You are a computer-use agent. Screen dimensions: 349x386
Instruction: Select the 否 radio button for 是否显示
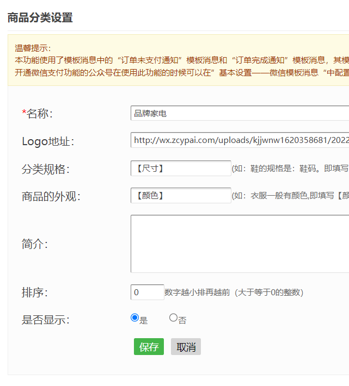click(173, 317)
